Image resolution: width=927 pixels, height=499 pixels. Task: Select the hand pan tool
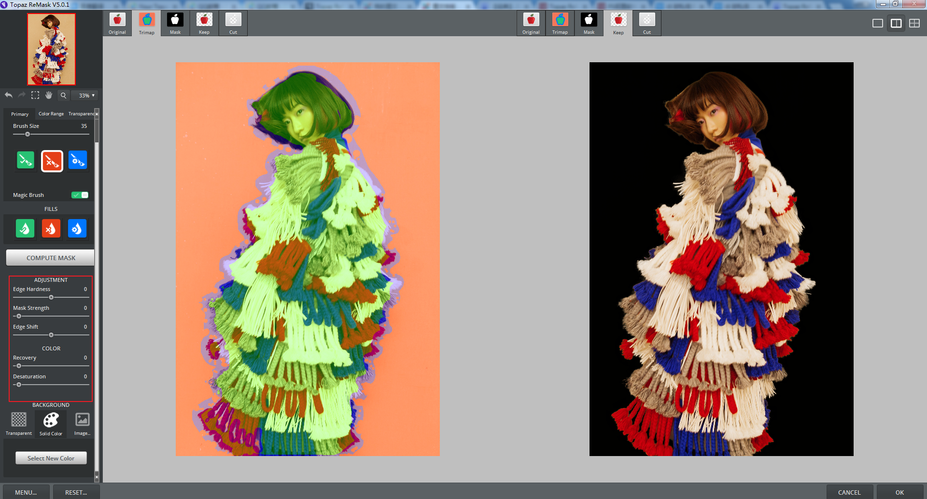pos(49,95)
